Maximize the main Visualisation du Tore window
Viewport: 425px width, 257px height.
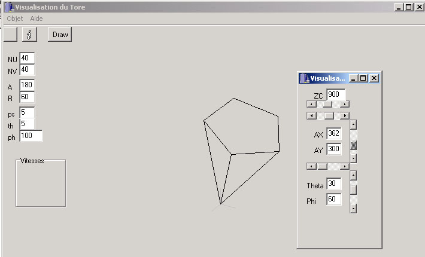click(x=409, y=7)
